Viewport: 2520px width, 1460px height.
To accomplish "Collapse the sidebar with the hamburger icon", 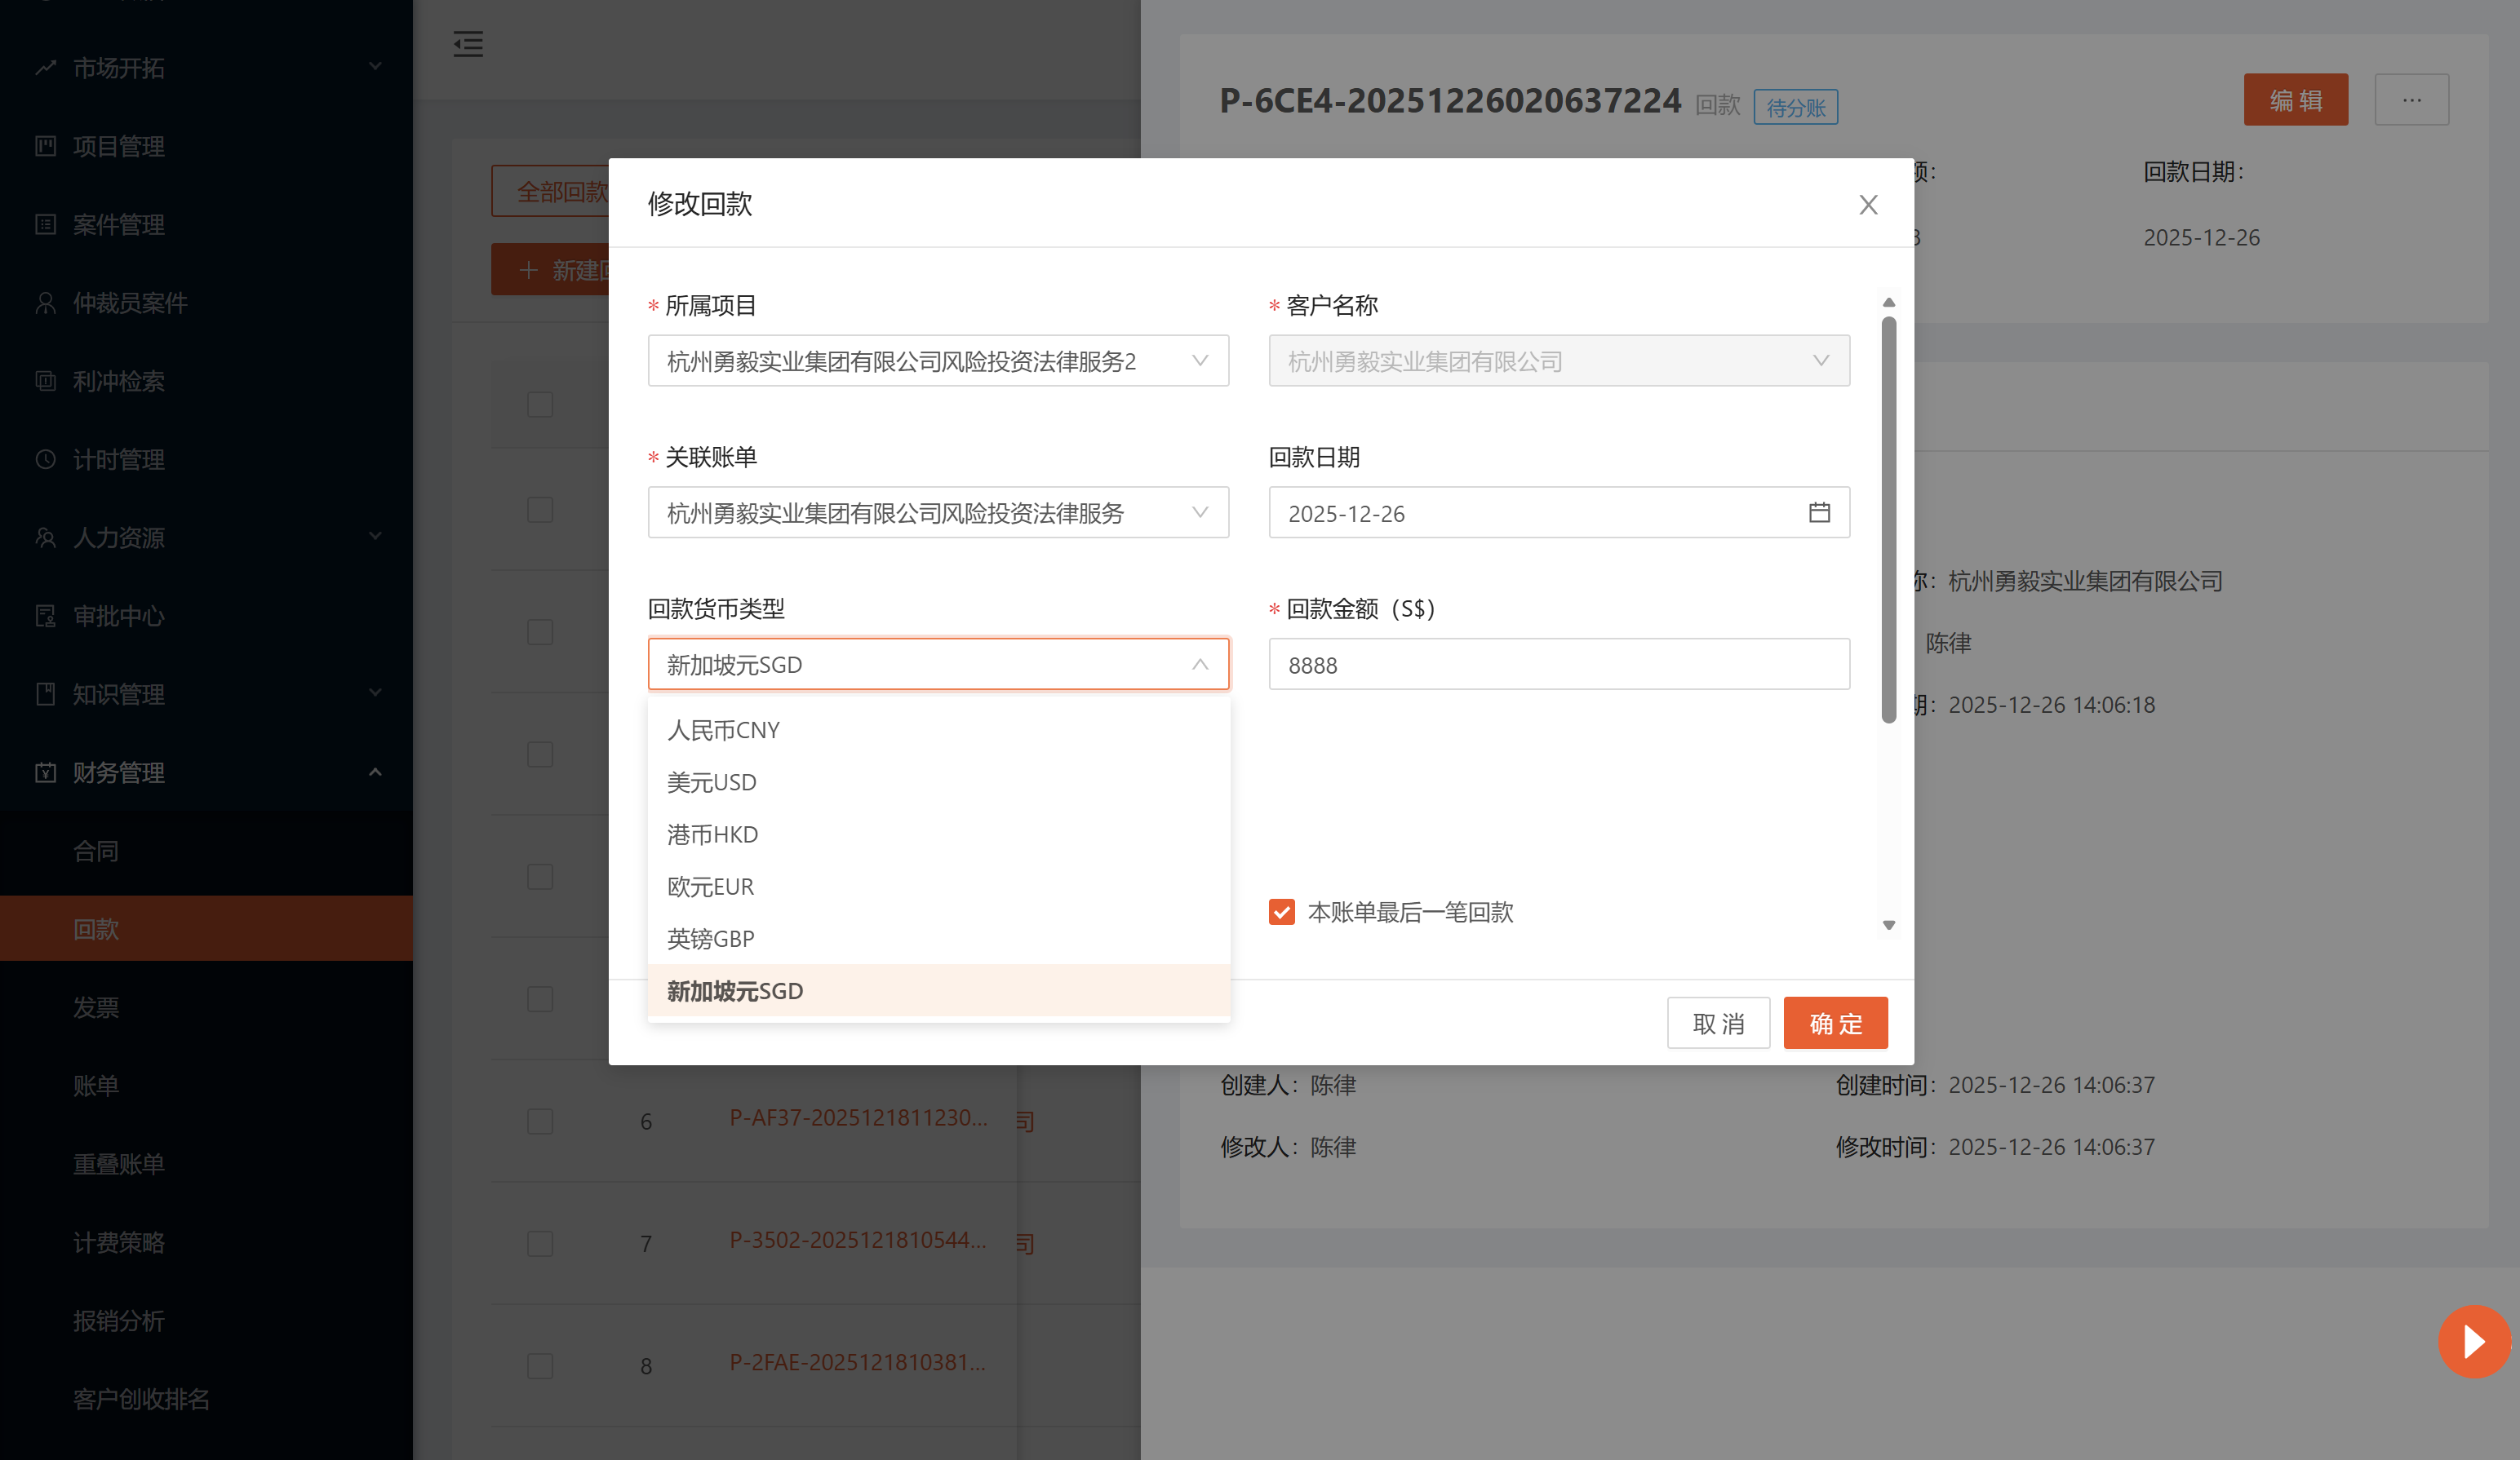I will click(468, 45).
